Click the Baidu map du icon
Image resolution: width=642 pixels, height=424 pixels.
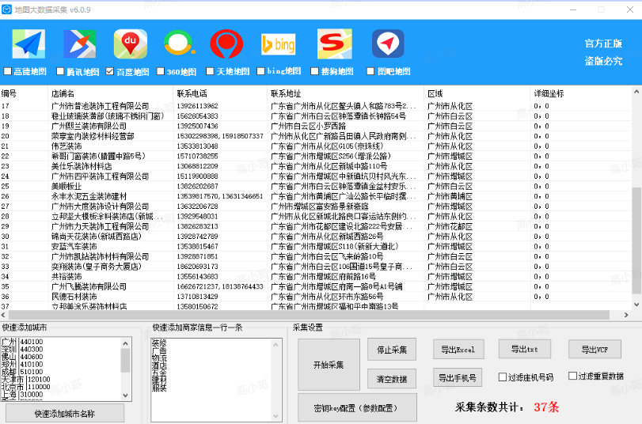pos(131,44)
